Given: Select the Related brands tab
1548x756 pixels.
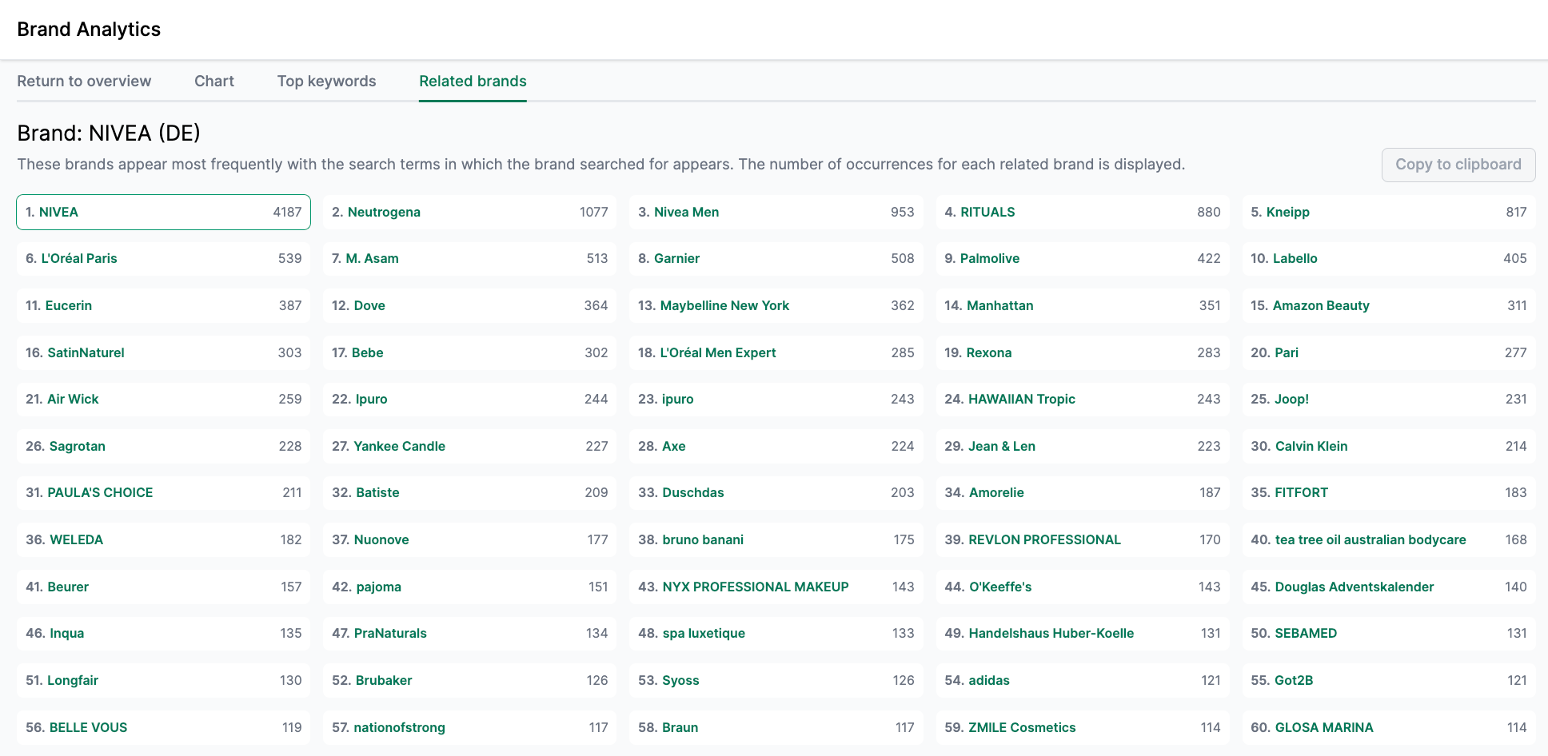Looking at the screenshot, I should coord(473,81).
